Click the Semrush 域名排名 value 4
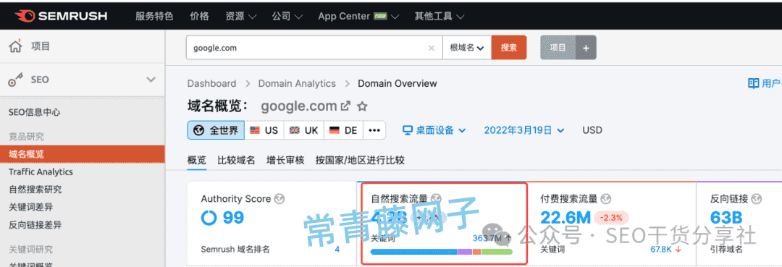Screen dimensions: 782x267 click(x=337, y=249)
